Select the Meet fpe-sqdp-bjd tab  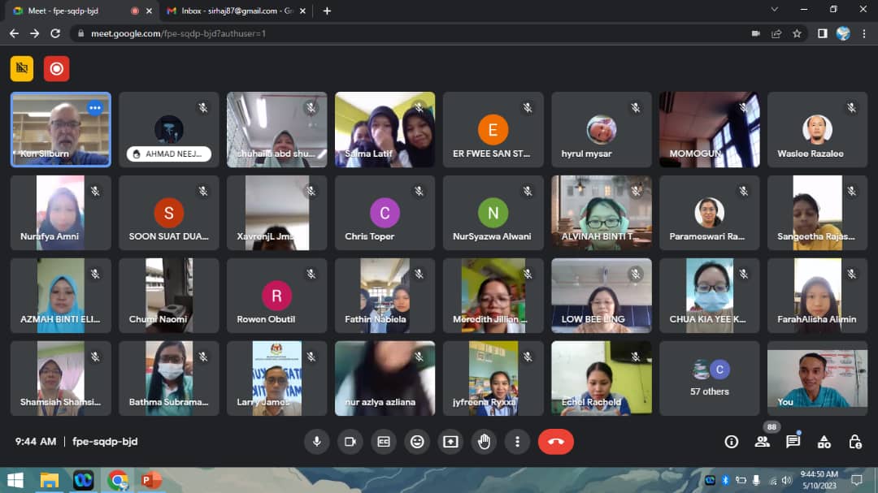pos(73,11)
